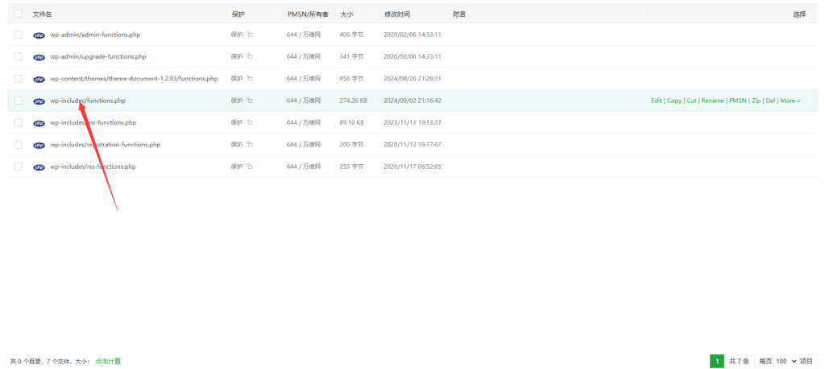The height and width of the screenshot is (369, 825).
Task: Click PHP icon of ms-functions.php row
Action: tap(39, 123)
